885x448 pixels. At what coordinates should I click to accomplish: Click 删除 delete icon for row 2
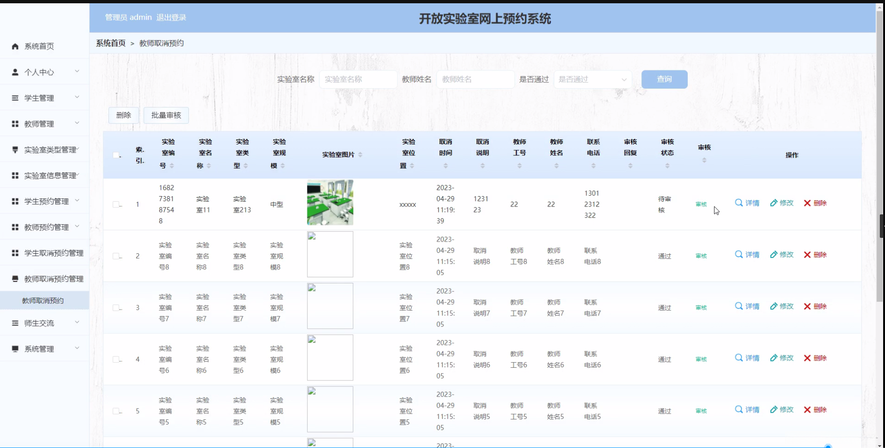pyautogui.click(x=815, y=254)
